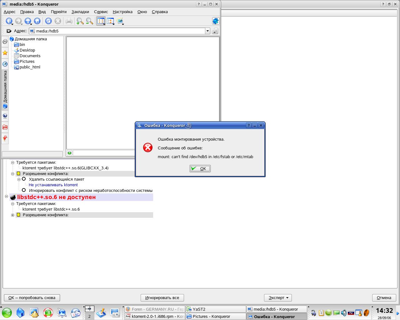Open the 'Настройка' menu

click(122, 12)
